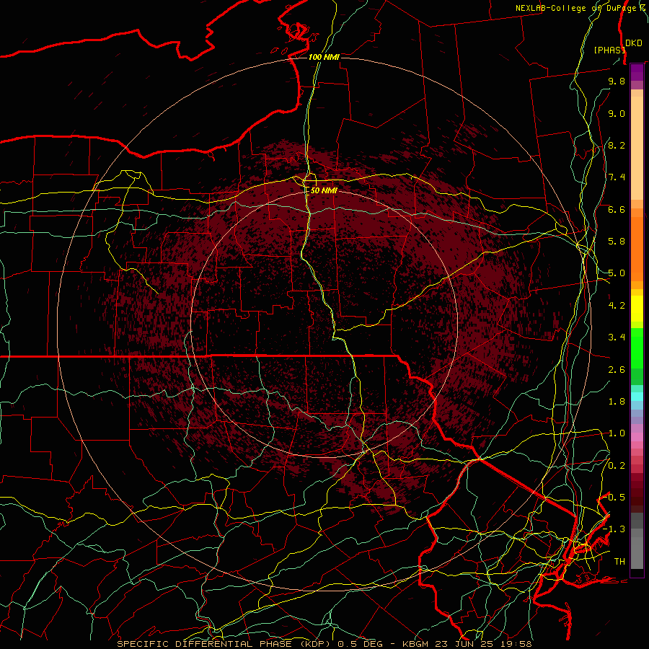Click the "50 NMI" range ring label
Screen dimensions: 649x649
click(324, 190)
